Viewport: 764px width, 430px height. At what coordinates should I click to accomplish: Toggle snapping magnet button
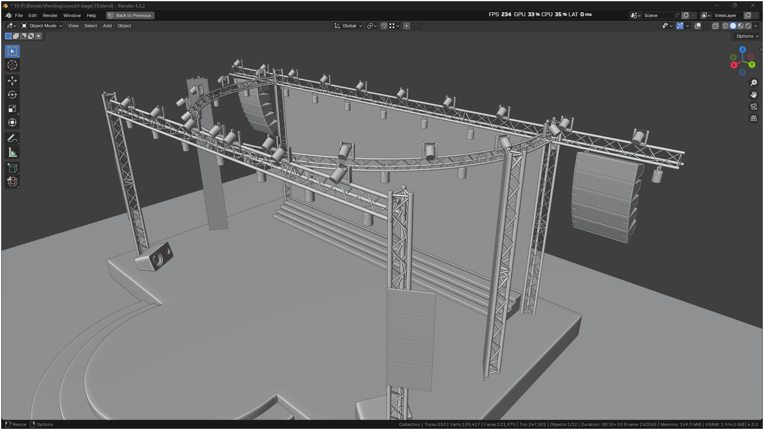click(384, 26)
